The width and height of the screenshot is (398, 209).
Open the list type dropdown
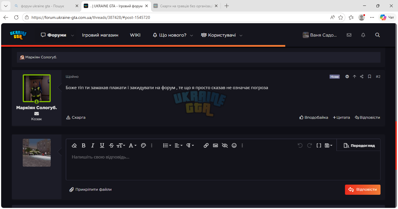tap(167, 145)
